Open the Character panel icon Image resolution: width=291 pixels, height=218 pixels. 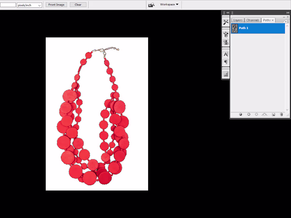tap(226, 54)
